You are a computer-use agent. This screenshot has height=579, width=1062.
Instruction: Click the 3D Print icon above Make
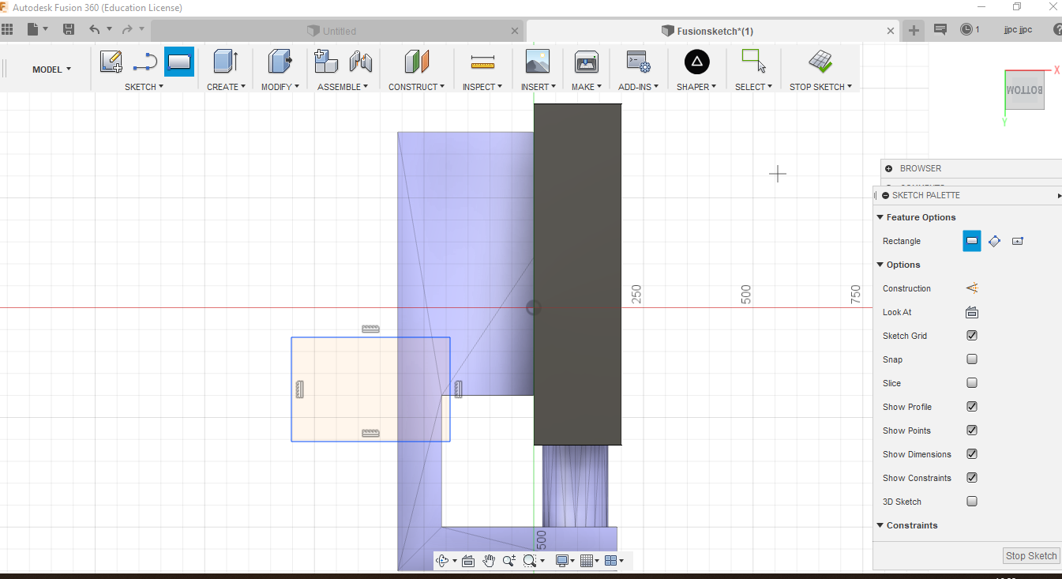pos(586,62)
